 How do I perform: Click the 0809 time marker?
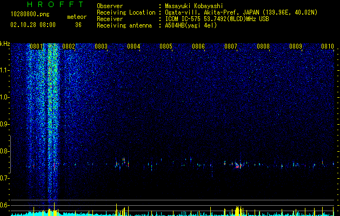(x=296, y=46)
